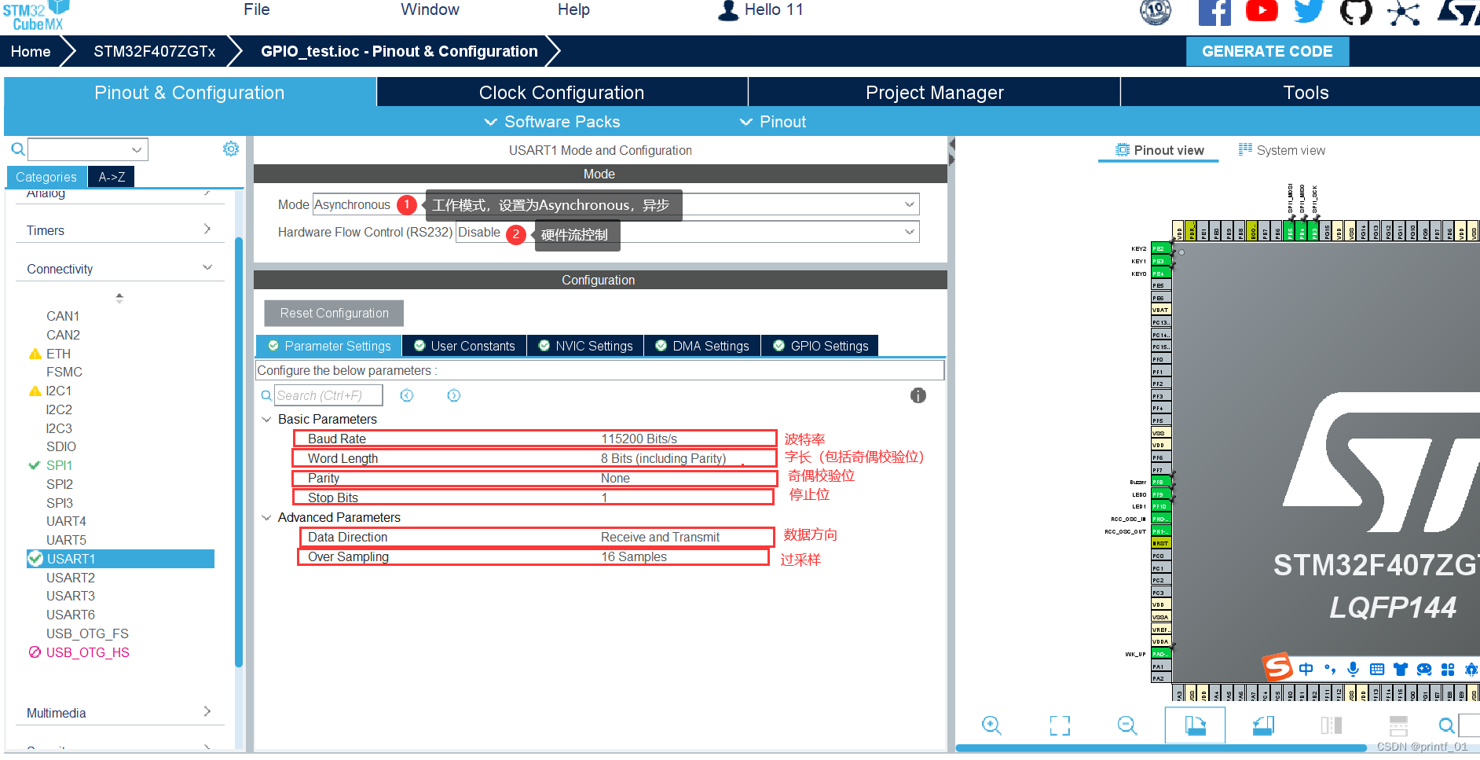Select the green PE2 pin
The image size is (1480, 760).
pyautogui.click(x=1159, y=248)
